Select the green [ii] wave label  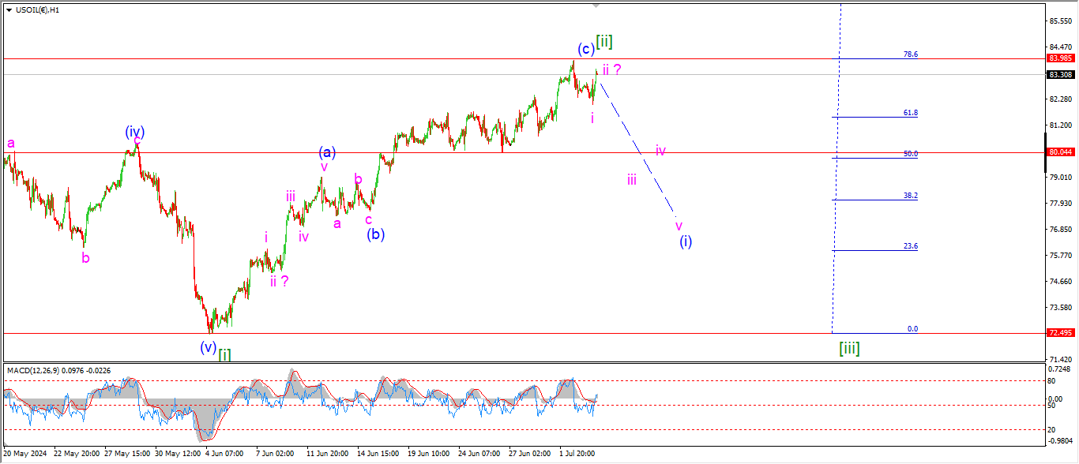pos(604,42)
